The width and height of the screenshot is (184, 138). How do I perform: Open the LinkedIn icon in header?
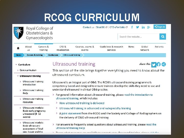(143, 27)
